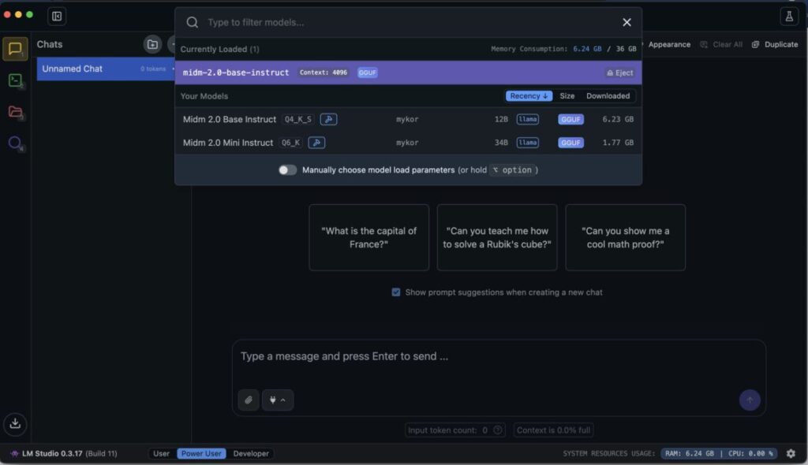Choose the Rubik's cube prompt suggestion
Viewport: 808px width, 465px height.
(497, 237)
